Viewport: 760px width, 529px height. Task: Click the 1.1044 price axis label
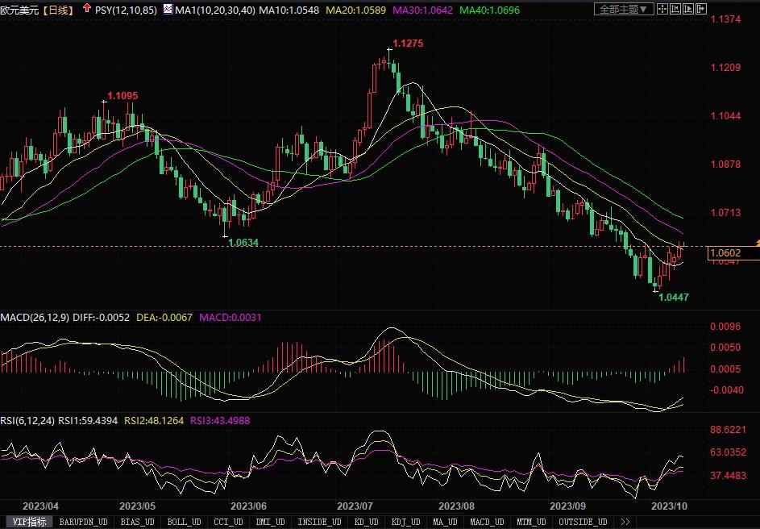[x=725, y=116]
